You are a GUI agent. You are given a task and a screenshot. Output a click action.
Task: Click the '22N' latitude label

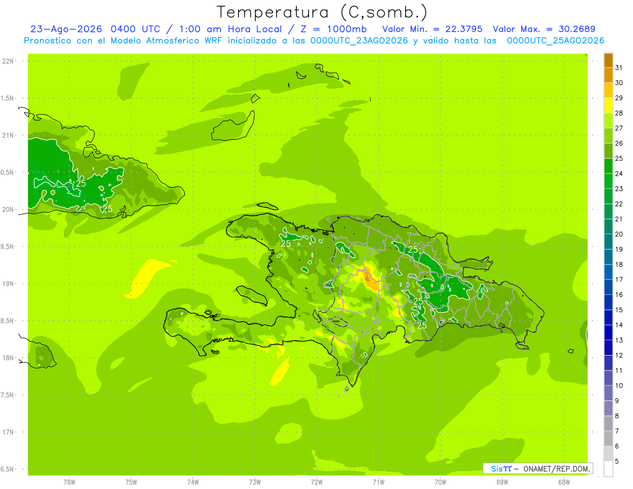[x=8, y=61]
